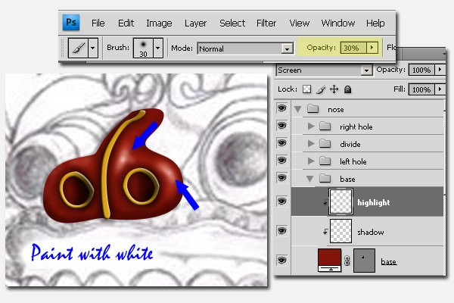Select the left hole group name
This screenshot has width=454, height=303.
[353, 161]
